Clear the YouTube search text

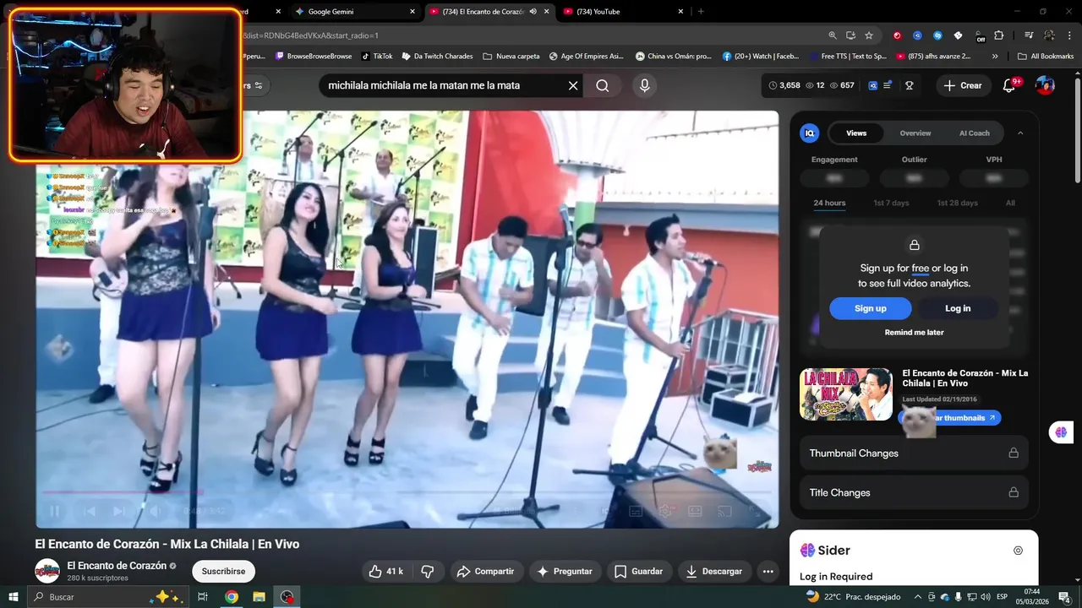[x=572, y=85]
